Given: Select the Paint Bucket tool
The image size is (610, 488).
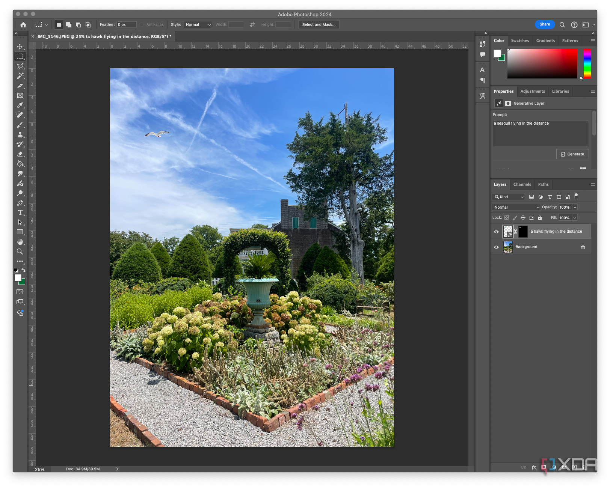Looking at the screenshot, I should 20,164.
